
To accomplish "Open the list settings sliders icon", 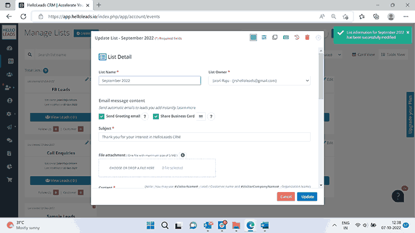I will click(x=264, y=37).
